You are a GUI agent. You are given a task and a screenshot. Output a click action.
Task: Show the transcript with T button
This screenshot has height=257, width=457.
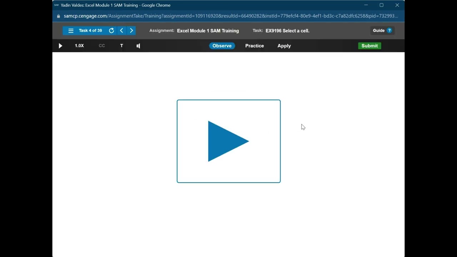tap(121, 46)
